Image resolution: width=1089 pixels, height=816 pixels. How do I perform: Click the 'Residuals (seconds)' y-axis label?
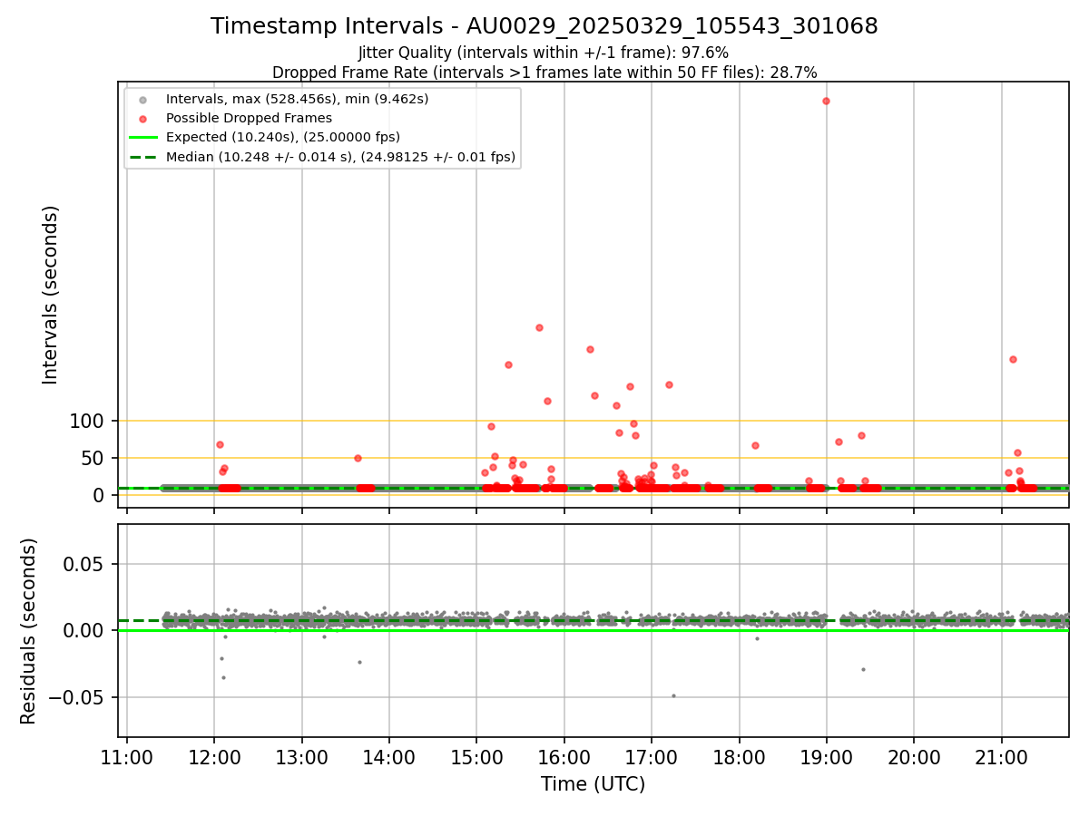[x=29, y=631]
